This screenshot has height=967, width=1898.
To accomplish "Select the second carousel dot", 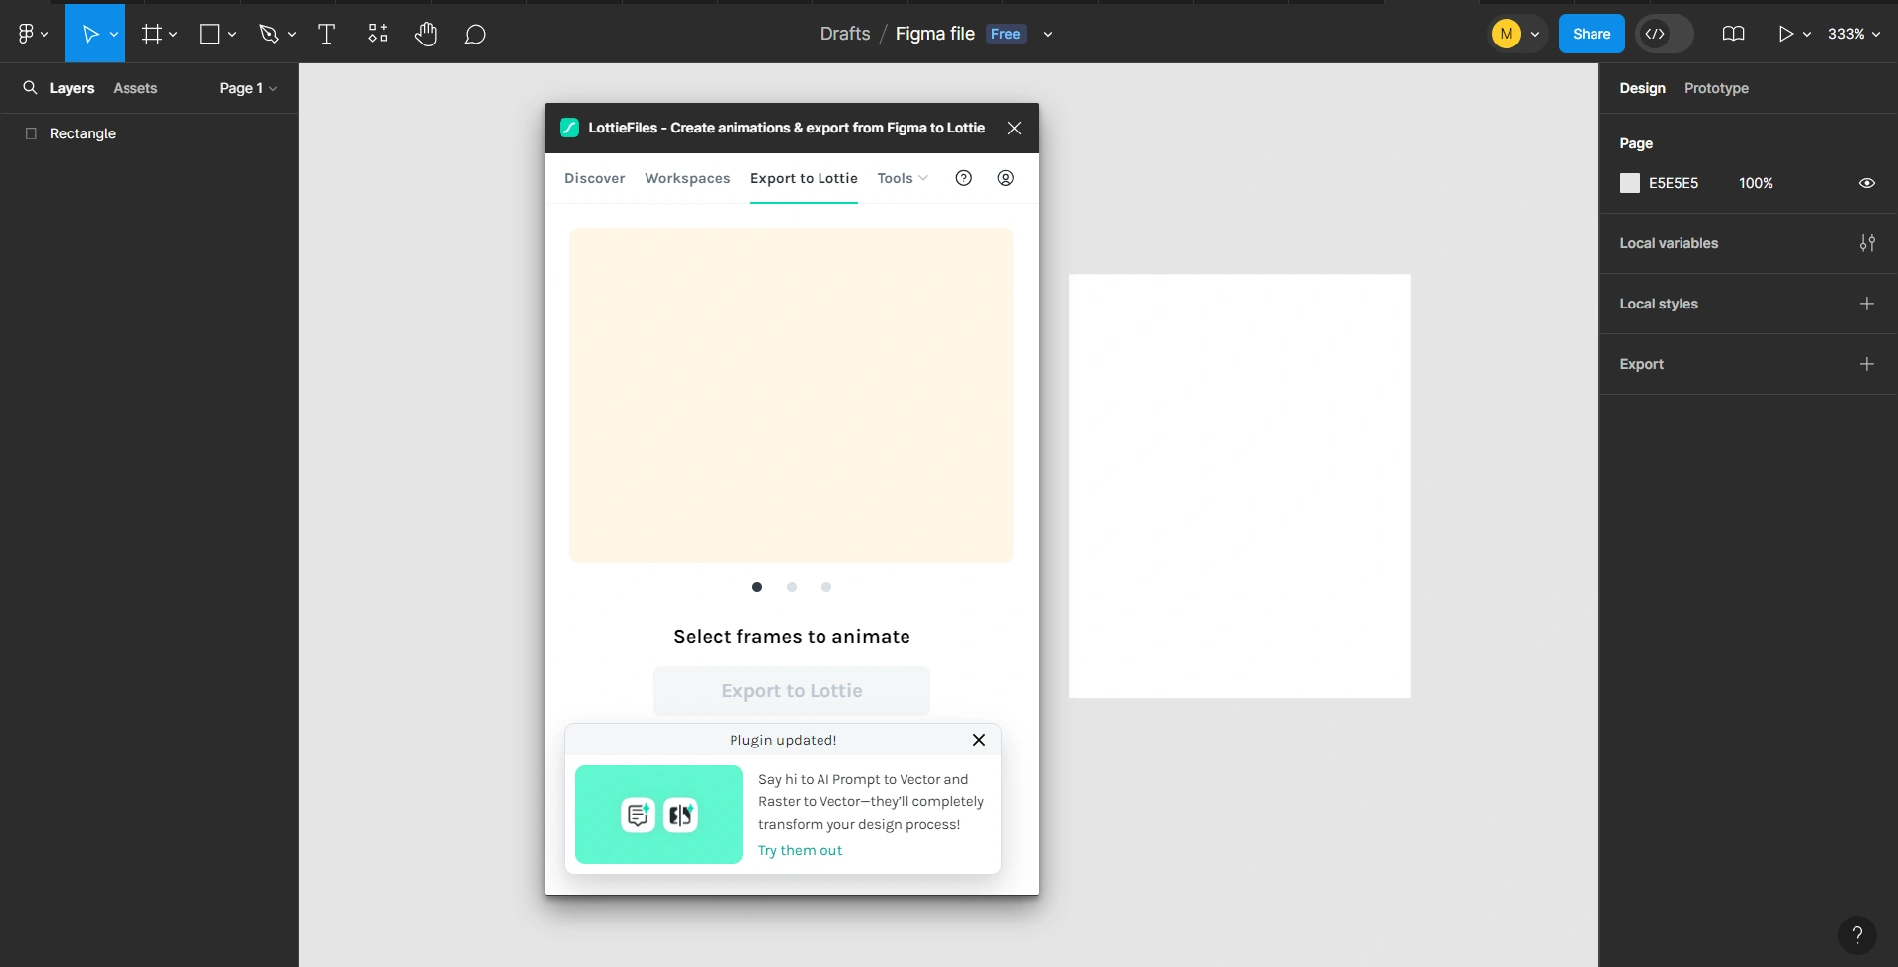I will pyautogui.click(x=792, y=587).
